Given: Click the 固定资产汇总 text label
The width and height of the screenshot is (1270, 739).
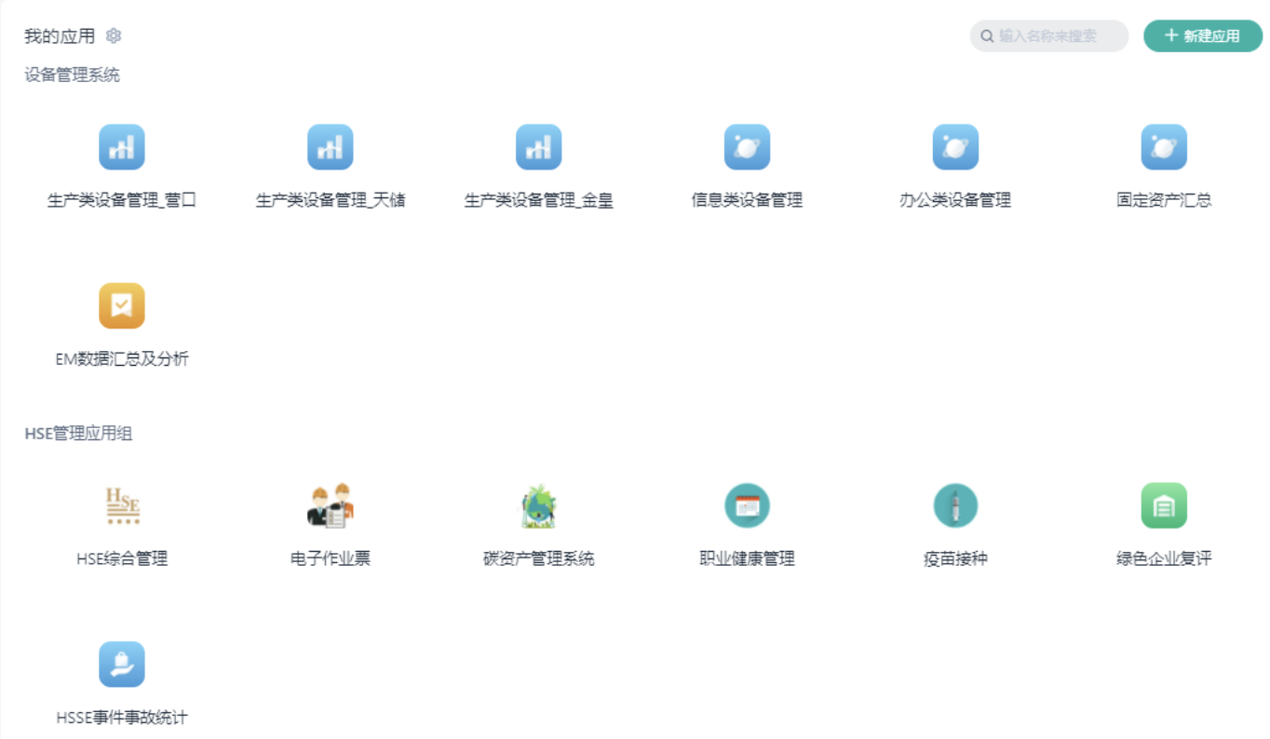Looking at the screenshot, I should [1165, 200].
